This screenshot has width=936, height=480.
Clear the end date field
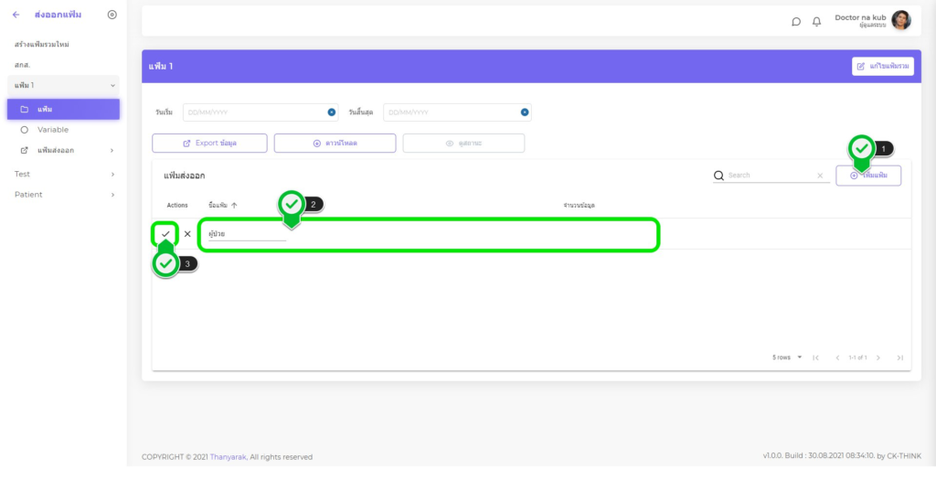click(525, 112)
